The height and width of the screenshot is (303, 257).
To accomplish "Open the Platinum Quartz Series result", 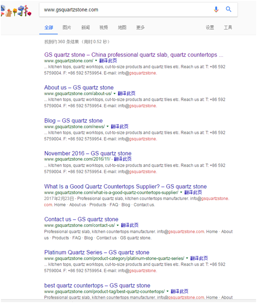I will click(x=97, y=252).
